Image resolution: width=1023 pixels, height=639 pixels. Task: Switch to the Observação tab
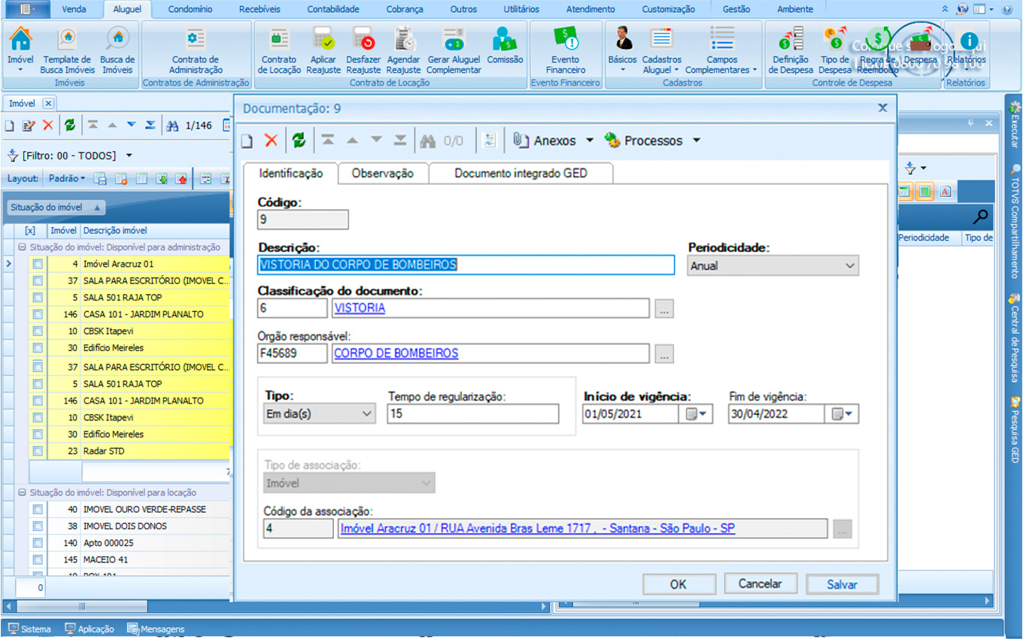[382, 173]
